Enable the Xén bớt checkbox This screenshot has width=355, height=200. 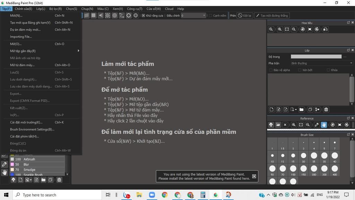point(300,70)
